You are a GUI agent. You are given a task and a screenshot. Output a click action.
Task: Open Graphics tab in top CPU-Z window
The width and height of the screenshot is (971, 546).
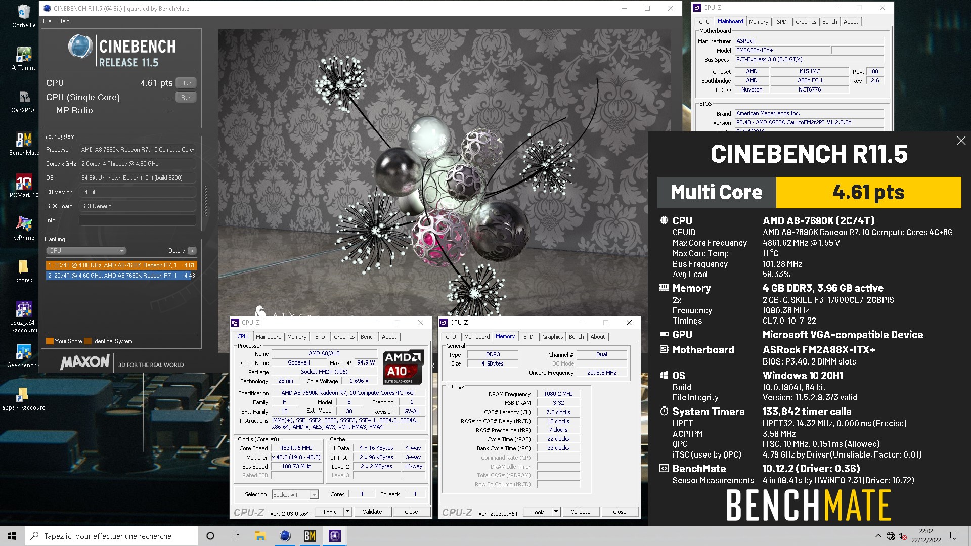[806, 22]
